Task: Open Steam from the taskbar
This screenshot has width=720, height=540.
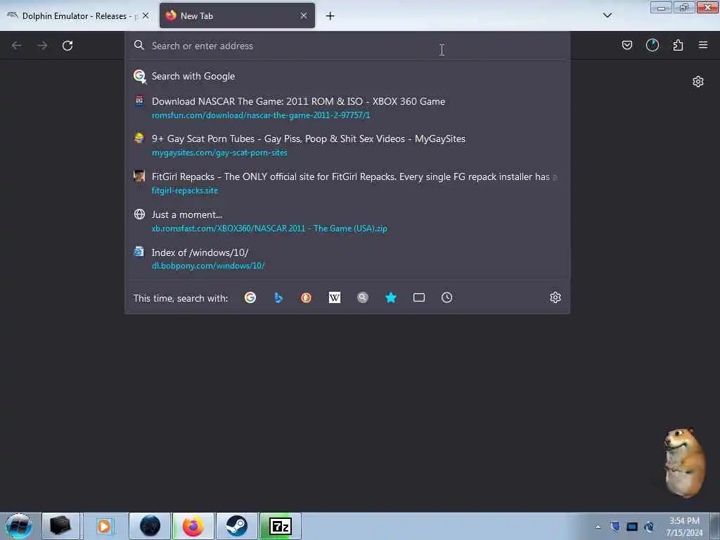Action: [237, 526]
